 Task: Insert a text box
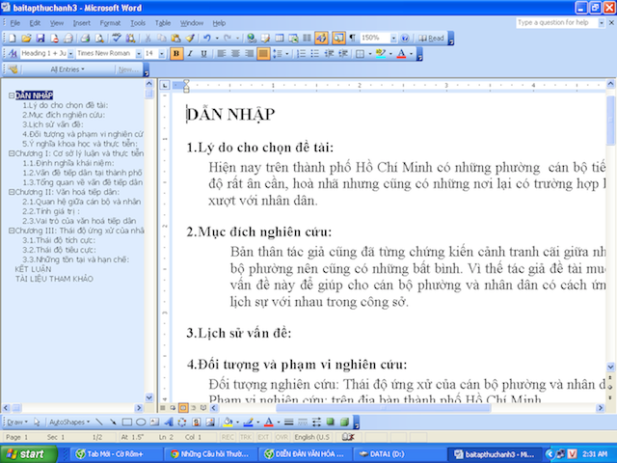154,422
